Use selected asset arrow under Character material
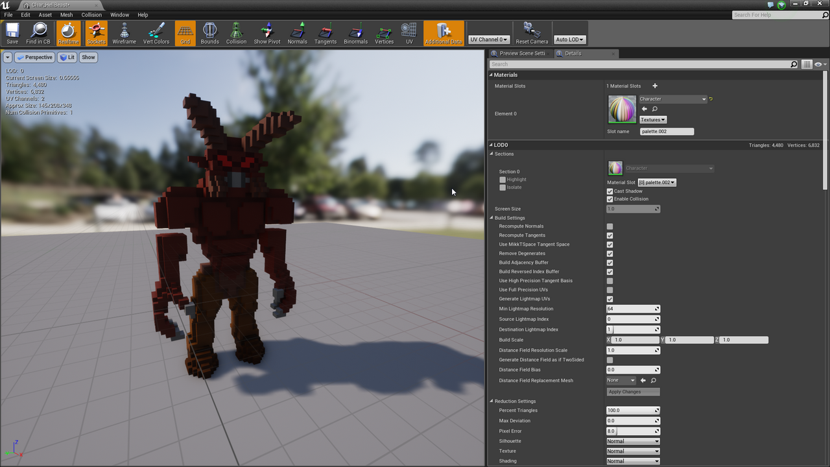The width and height of the screenshot is (830, 467). click(644, 109)
